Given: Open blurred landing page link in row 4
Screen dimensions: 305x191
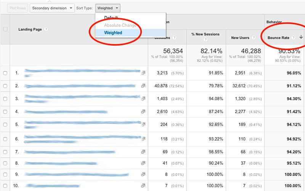Looking at the screenshot, I should (x=66, y=112).
